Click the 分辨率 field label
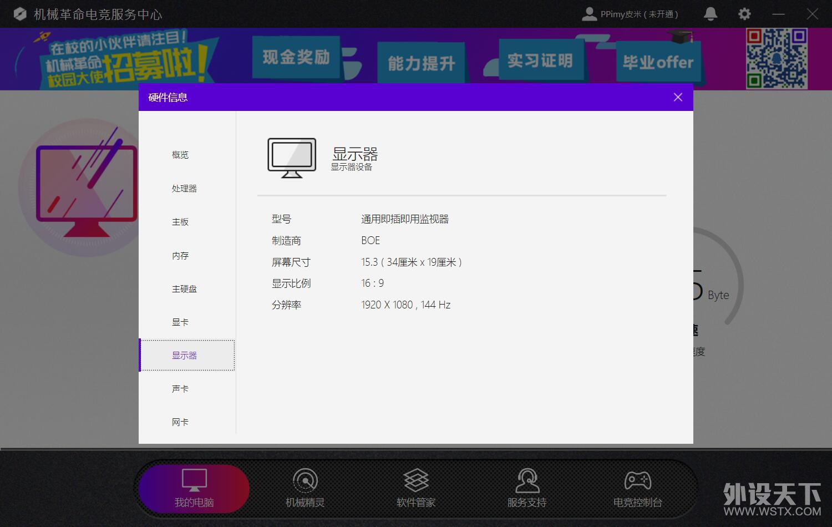Screen dimensions: 832x527 [286, 305]
